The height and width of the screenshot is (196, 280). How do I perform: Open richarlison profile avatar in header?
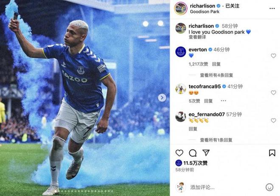[x=181, y=8]
